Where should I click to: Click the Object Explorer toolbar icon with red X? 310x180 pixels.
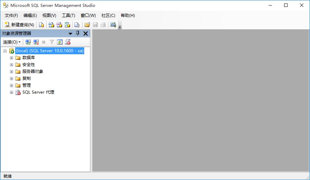point(68,42)
